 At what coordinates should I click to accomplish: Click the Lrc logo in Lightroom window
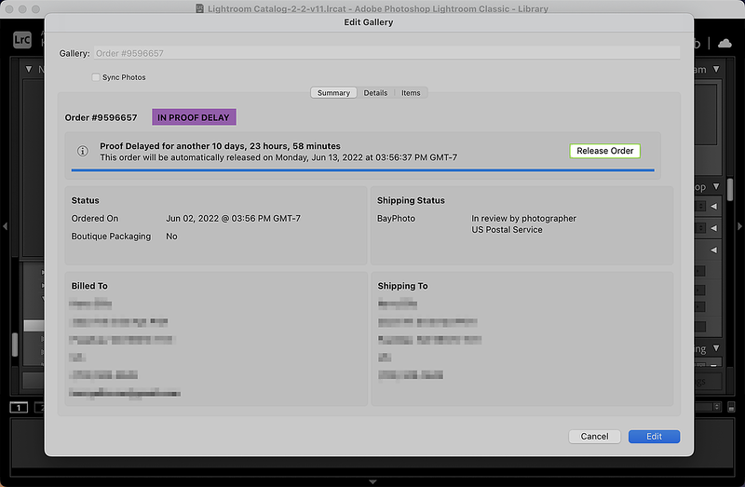[21, 39]
